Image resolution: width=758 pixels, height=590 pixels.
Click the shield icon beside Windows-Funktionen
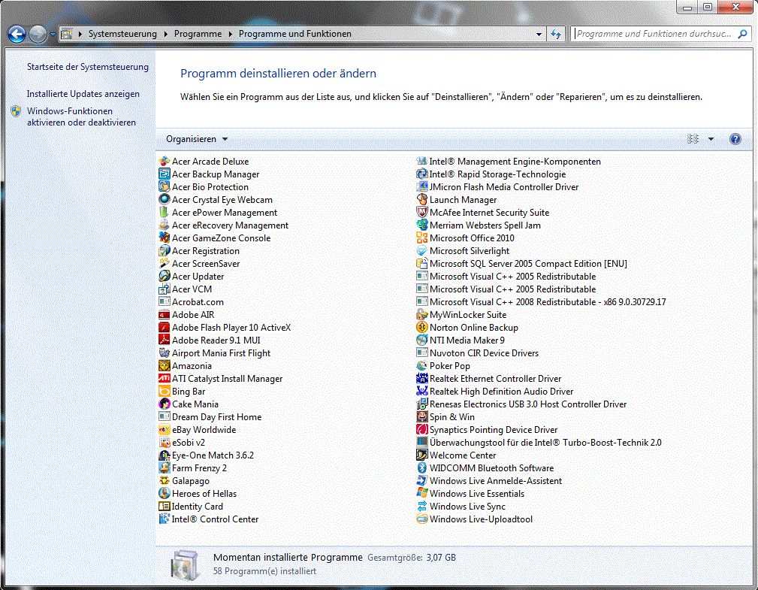pos(16,112)
